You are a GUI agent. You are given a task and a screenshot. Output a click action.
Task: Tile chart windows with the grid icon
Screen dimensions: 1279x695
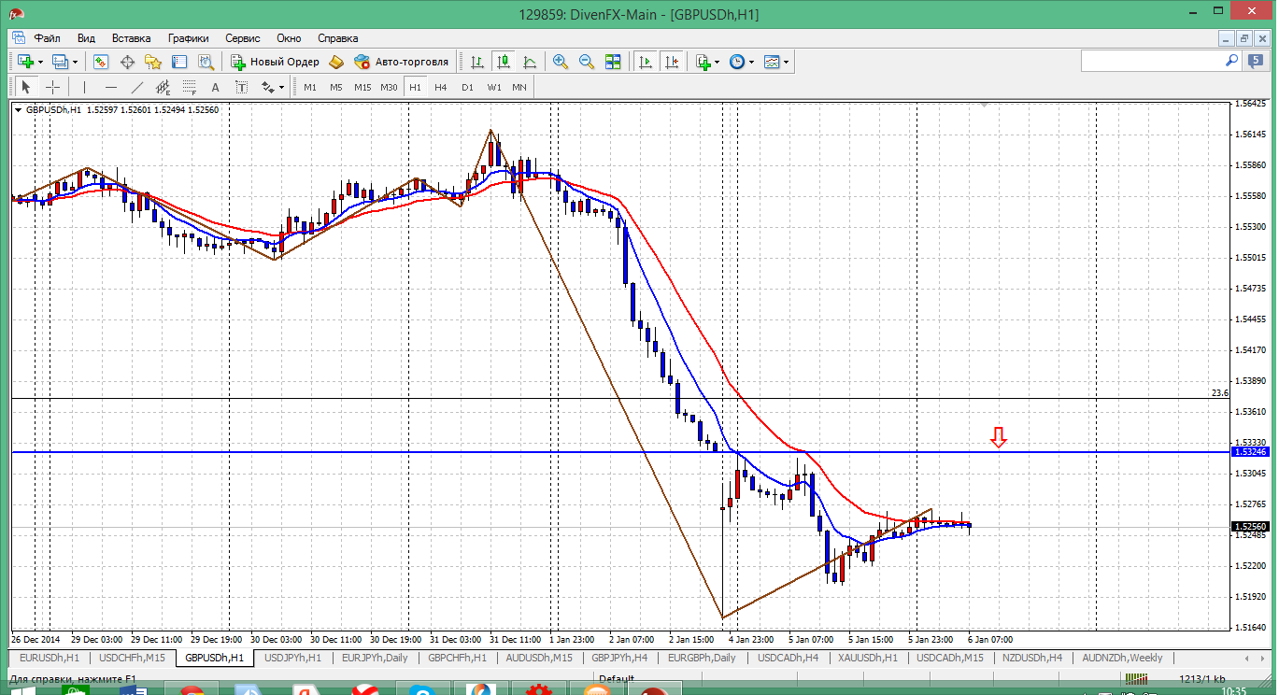pyautogui.click(x=613, y=62)
